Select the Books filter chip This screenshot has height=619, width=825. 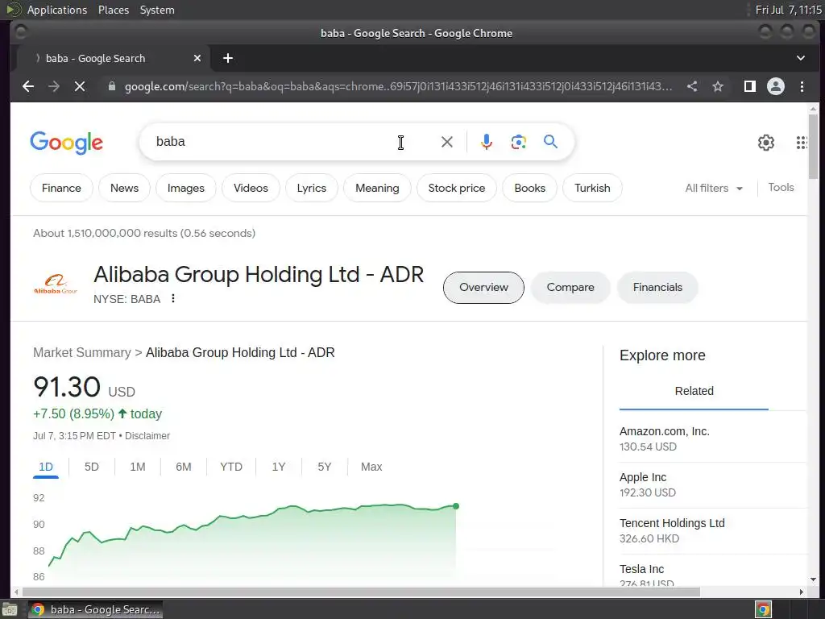point(530,188)
